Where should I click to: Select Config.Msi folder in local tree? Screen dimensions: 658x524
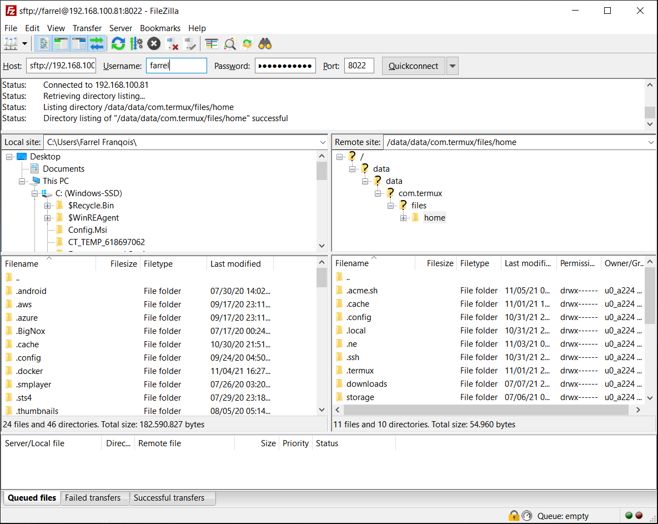87,230
